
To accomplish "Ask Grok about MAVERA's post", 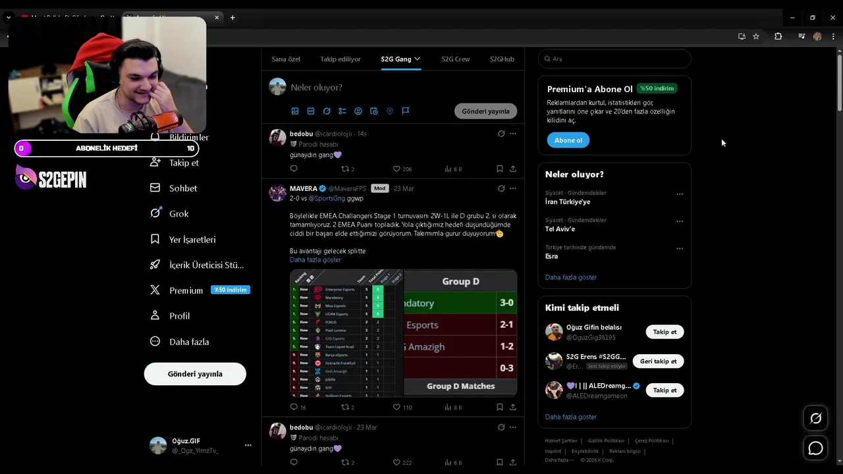I will (x=501, y=188).
